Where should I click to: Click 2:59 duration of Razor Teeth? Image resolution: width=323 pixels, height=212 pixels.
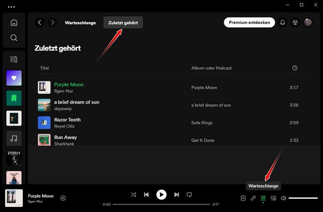(294, 123)
